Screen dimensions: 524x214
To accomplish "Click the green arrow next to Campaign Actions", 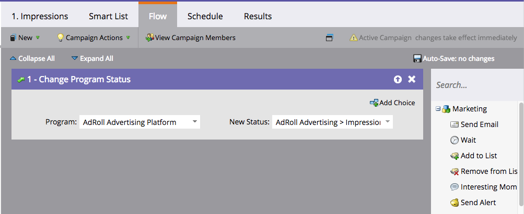I will (x=128, y=37).
